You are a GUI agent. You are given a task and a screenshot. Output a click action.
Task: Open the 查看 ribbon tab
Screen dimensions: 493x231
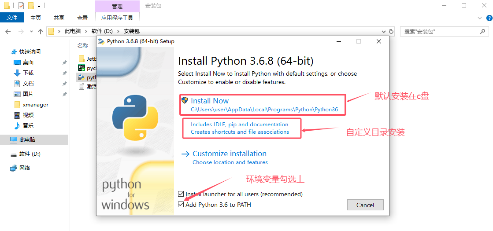(x=82, y=18)
